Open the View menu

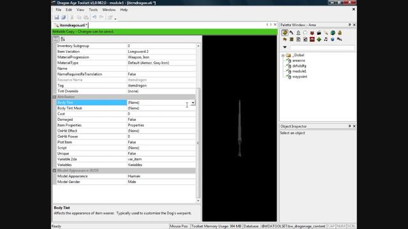pos(80,10)
